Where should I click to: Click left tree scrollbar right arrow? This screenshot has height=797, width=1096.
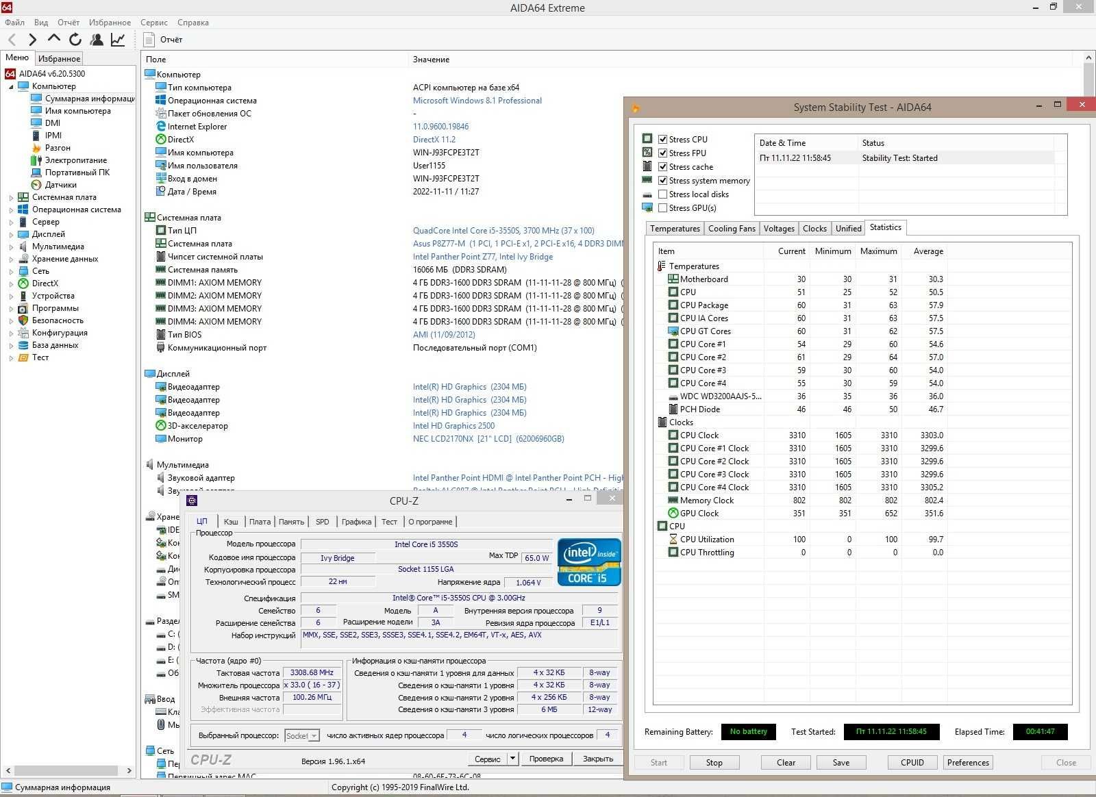(129, 770)
